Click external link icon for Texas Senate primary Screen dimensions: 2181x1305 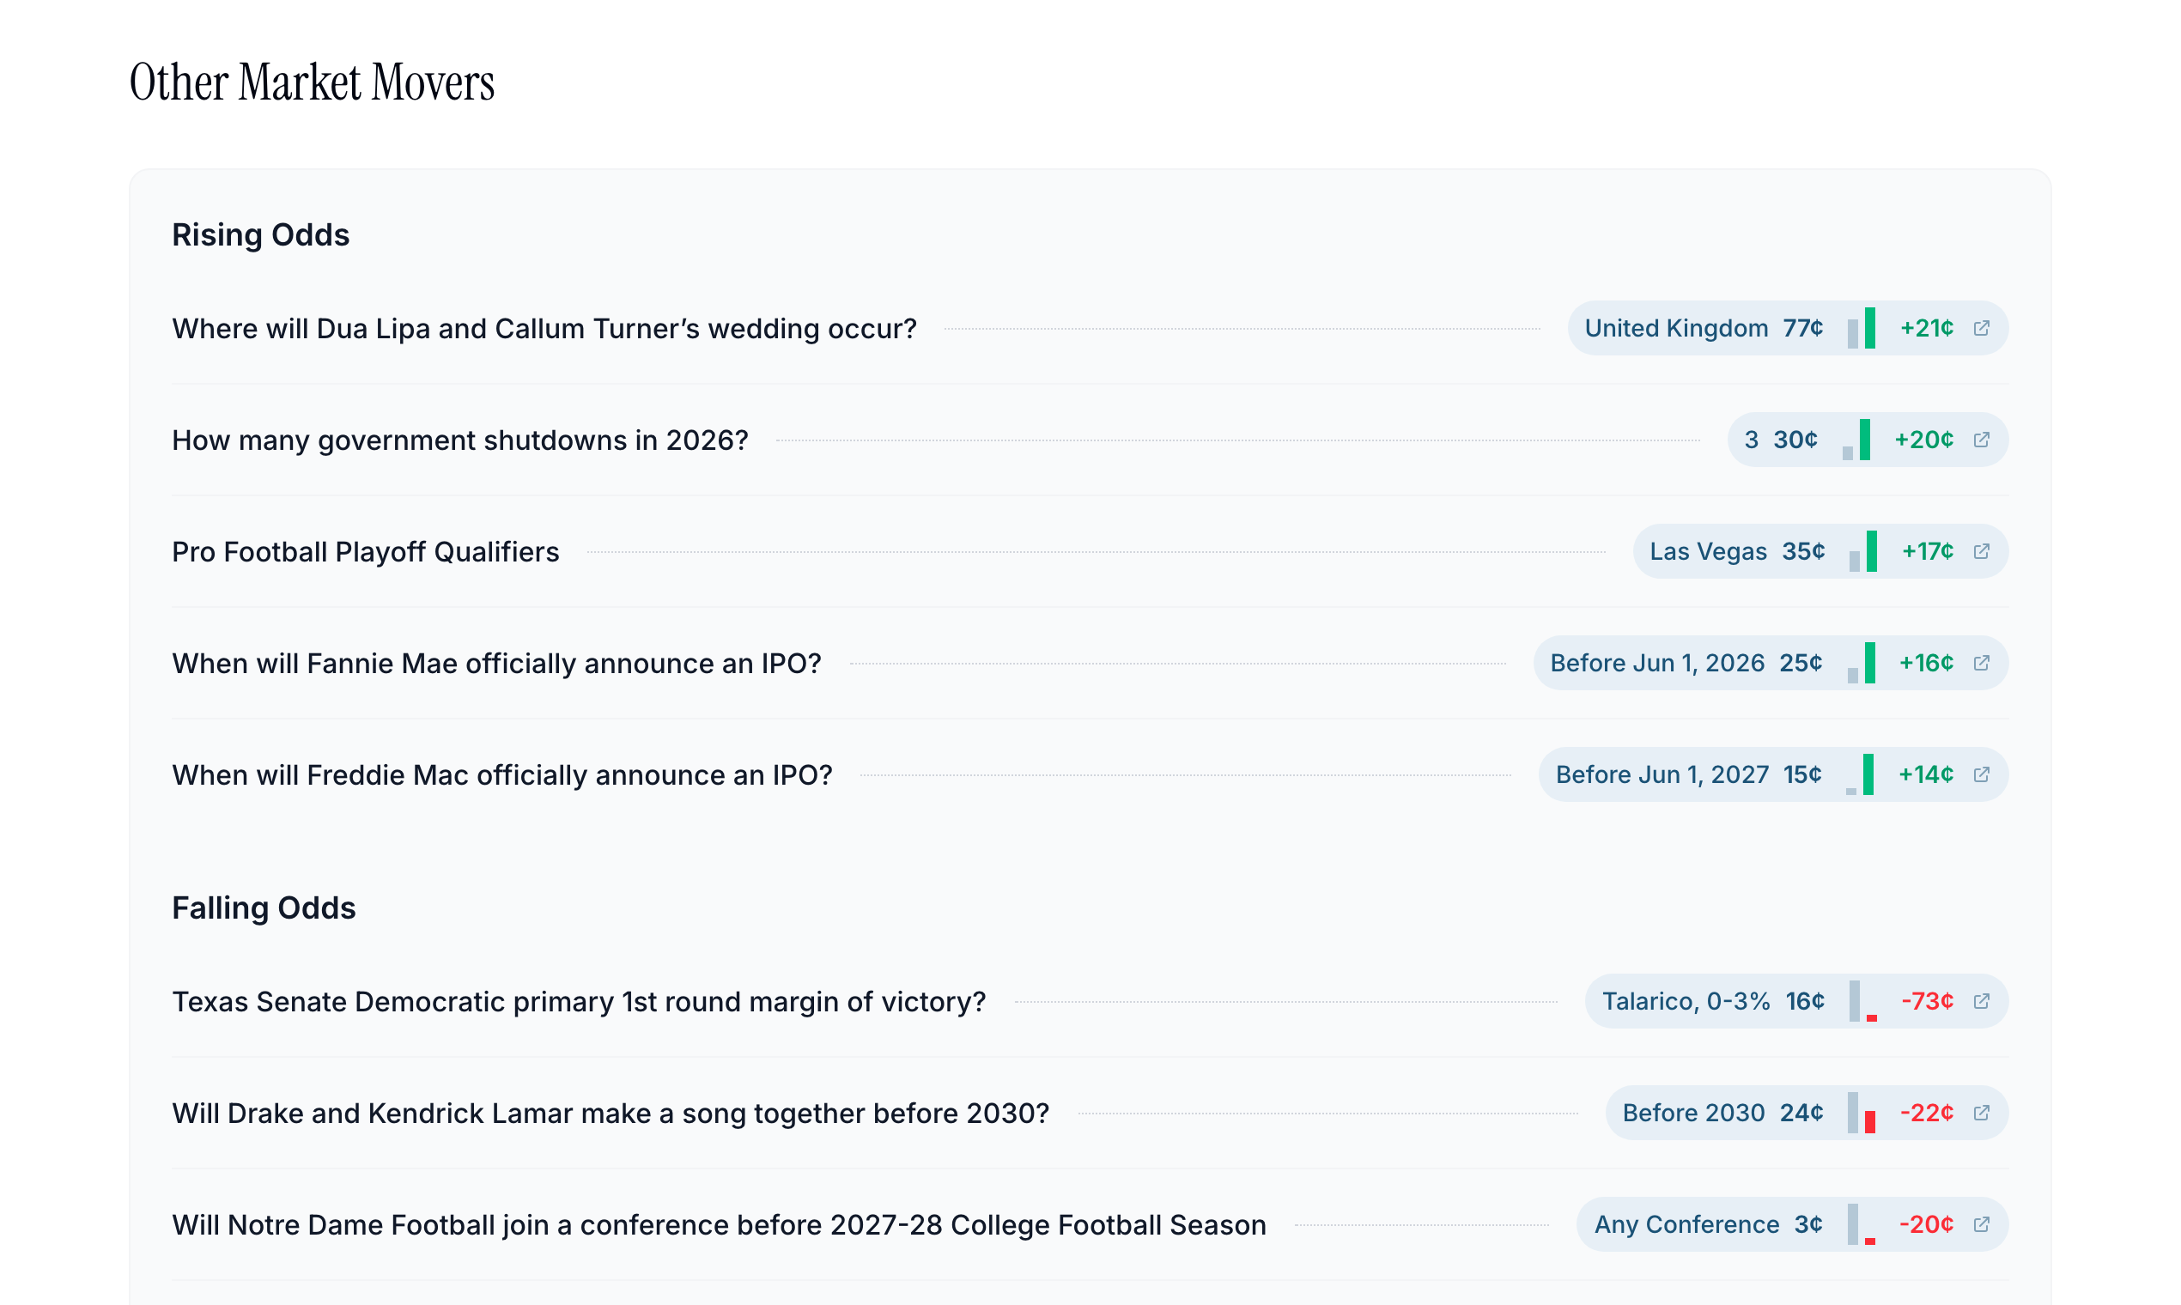[x=1980, y=1002]
